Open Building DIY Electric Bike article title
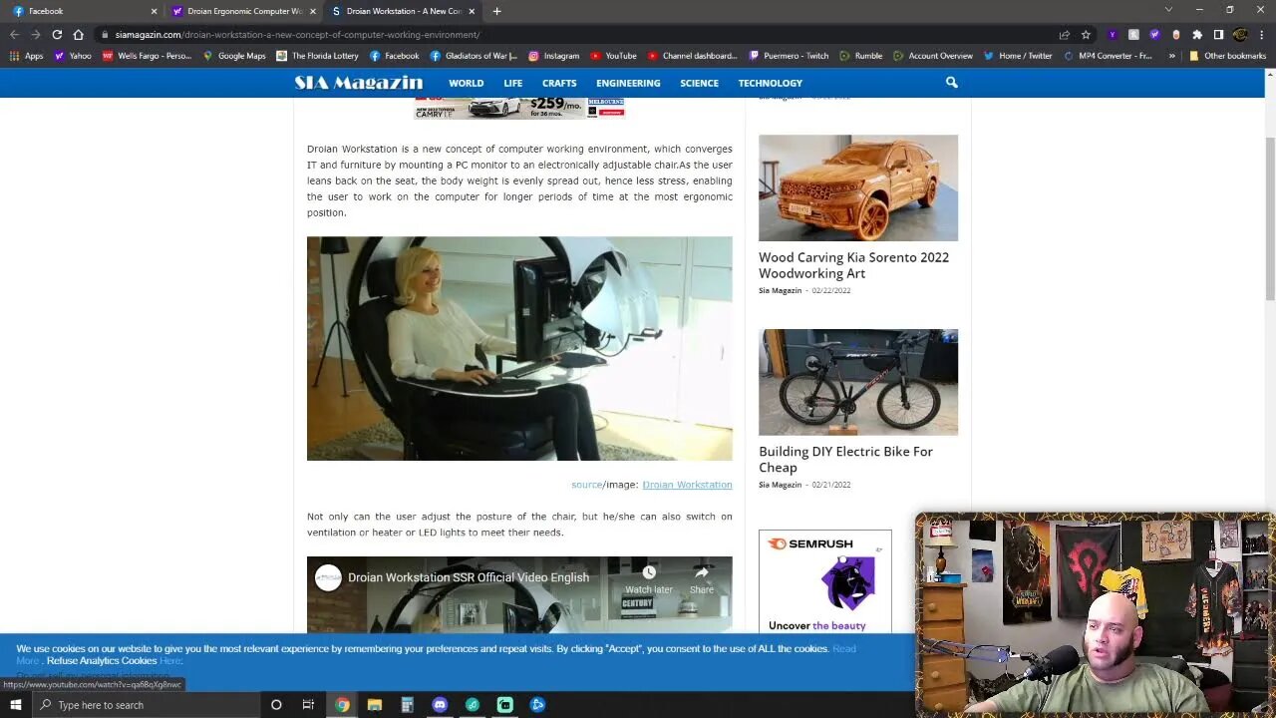The image size is (1276, 718). click(845, 459)
